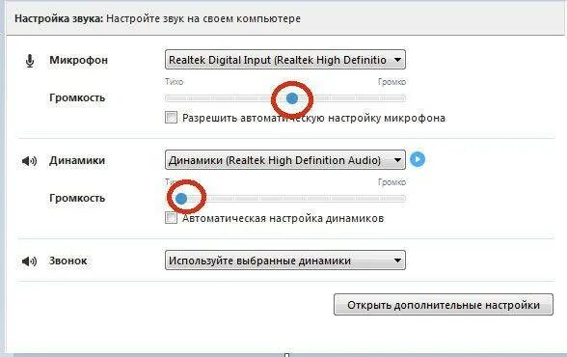This screenshot has width=567, height=357.
Task: Click the Динамики section label
Action: click(x=77, y=160)
